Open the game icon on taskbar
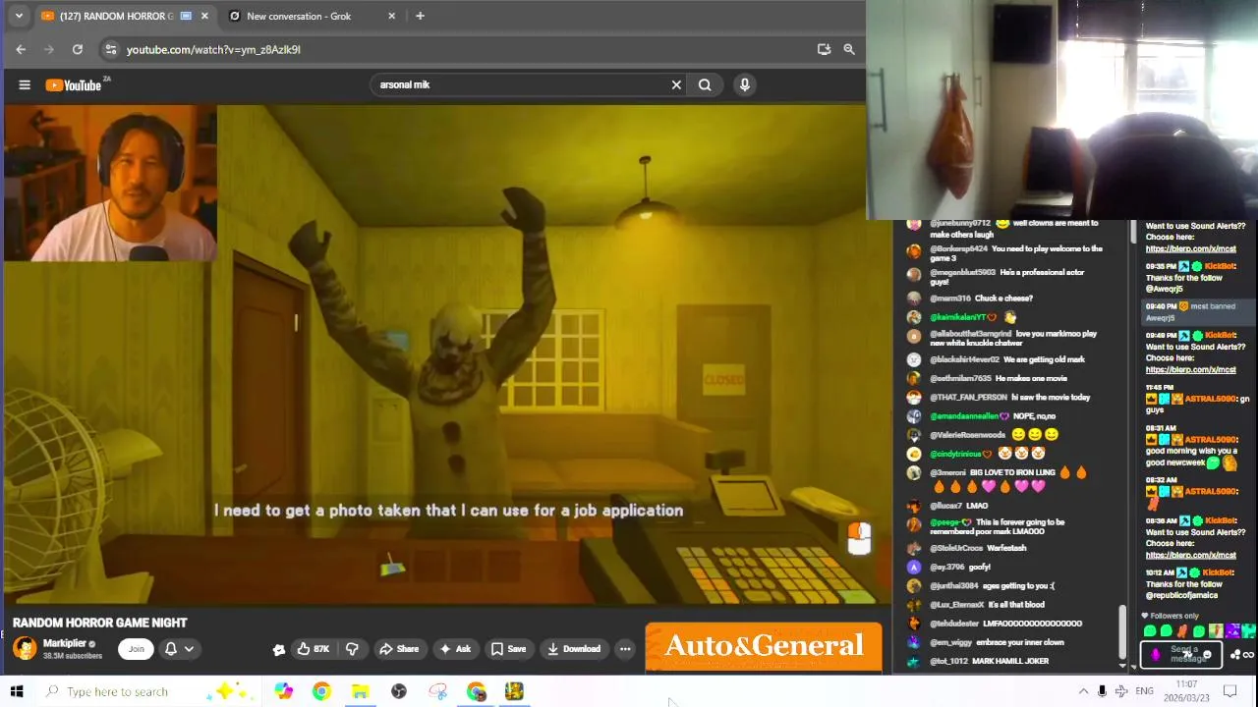 [x=515, y=691]
